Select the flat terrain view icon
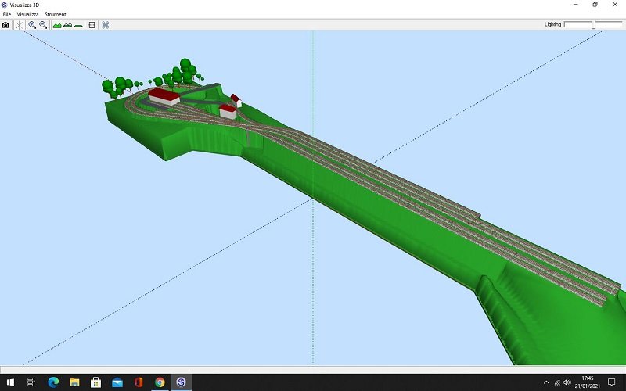 (x=79, y=25)
